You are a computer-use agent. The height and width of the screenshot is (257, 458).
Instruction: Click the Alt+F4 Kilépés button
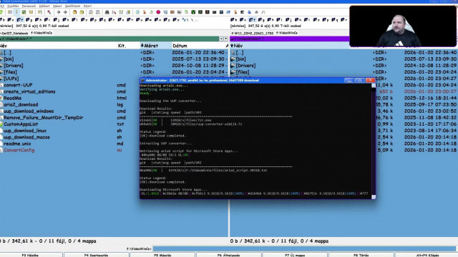[427, 255]
